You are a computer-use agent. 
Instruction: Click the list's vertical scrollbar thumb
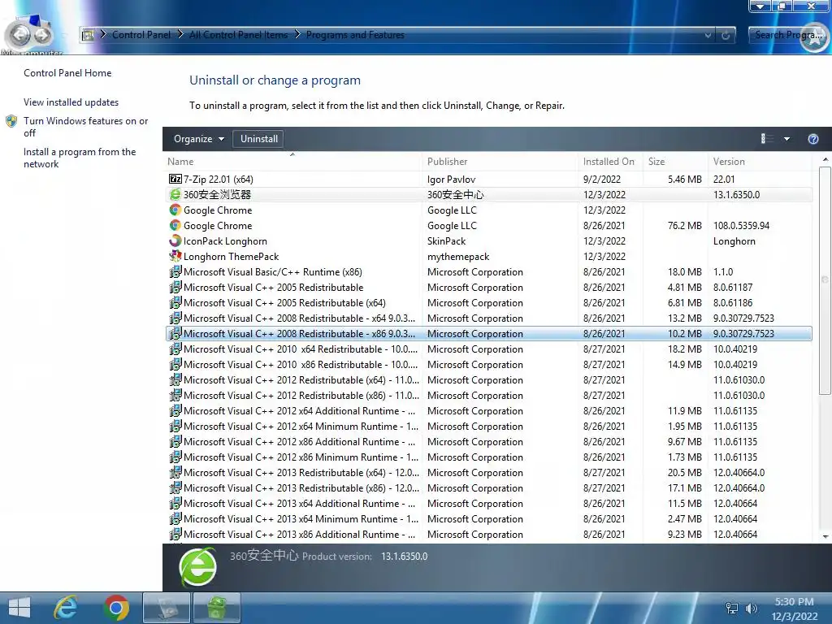(824, 280)
